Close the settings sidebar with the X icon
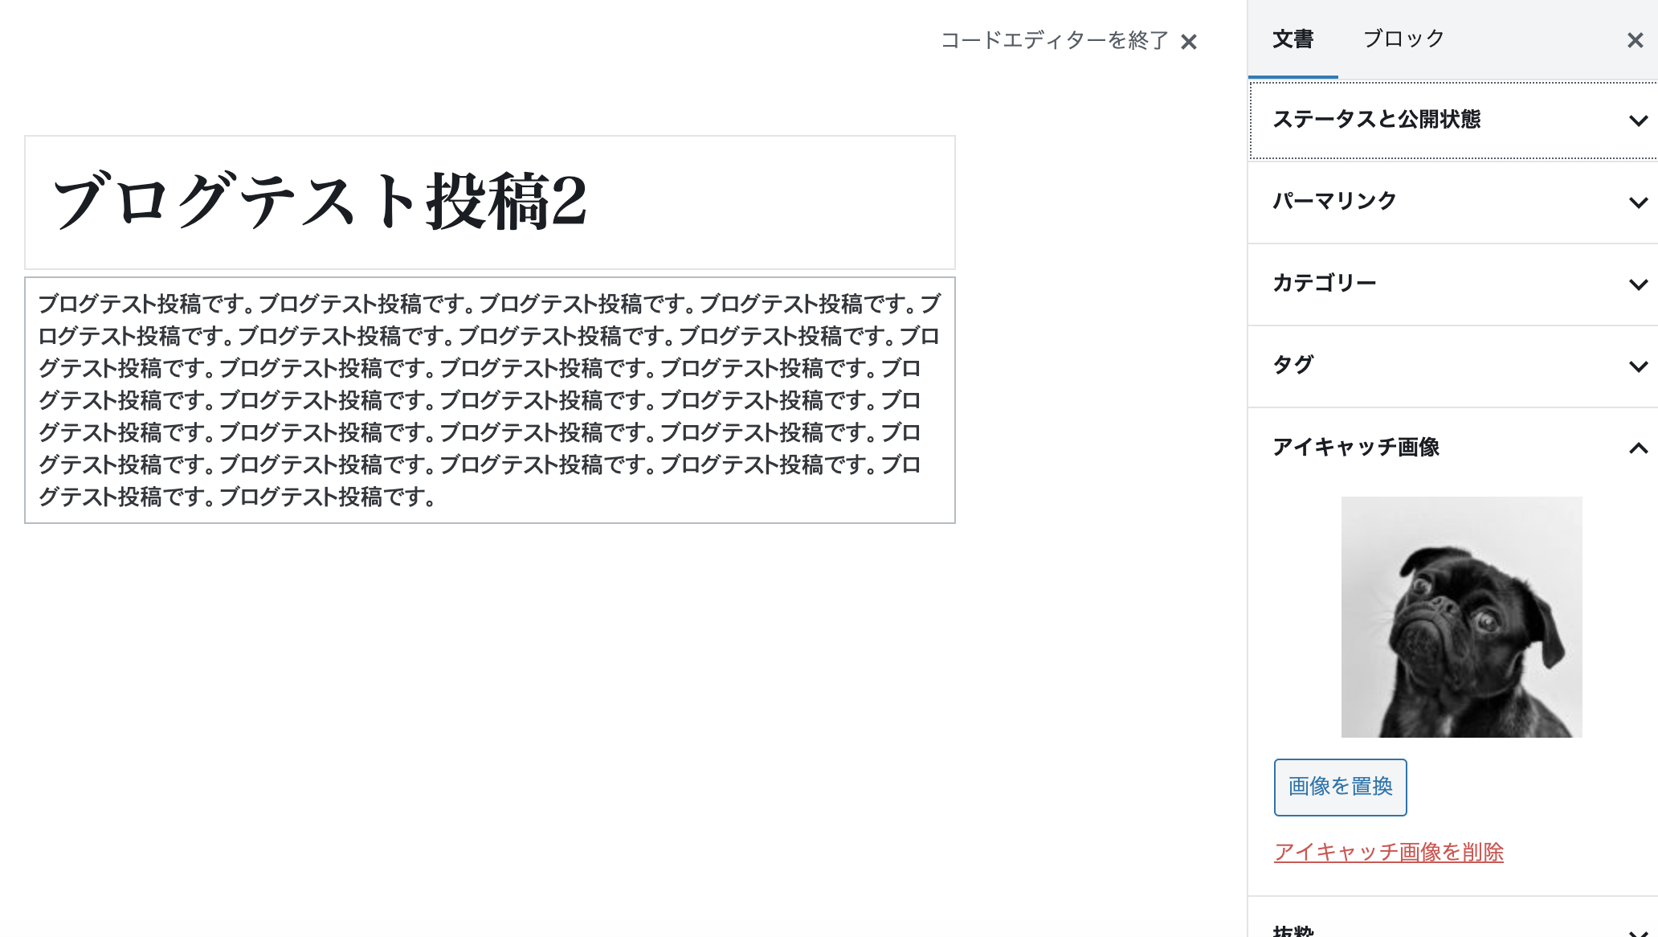 [x=1635, y=40]
